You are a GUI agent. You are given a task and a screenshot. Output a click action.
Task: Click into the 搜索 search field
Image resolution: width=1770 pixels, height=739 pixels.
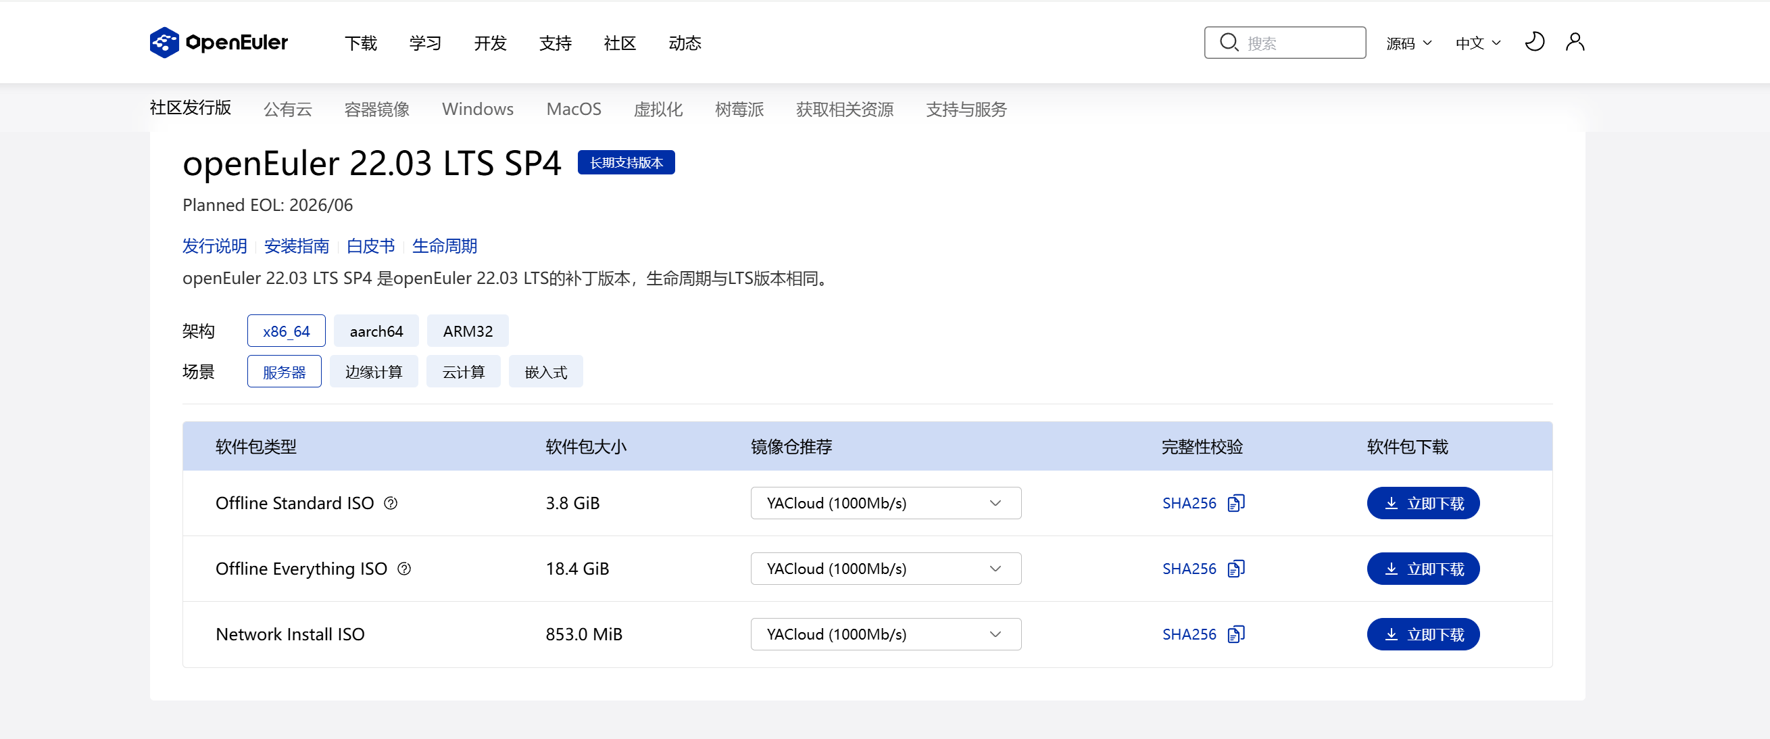1299,43
